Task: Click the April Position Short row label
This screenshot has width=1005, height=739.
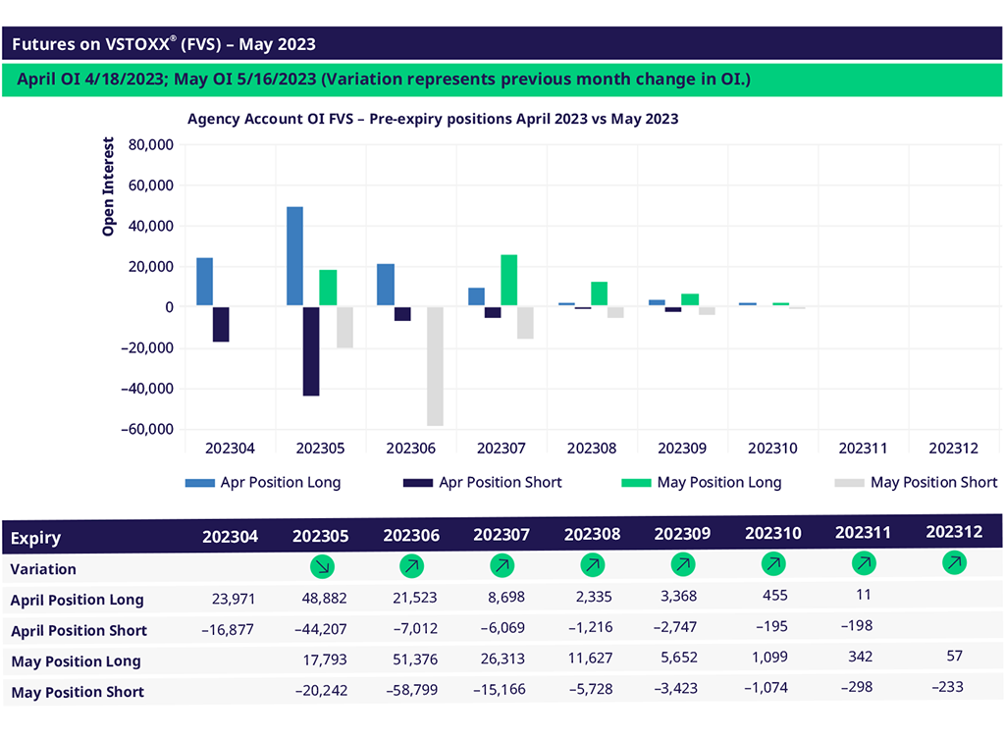Action: coord(79,631)
